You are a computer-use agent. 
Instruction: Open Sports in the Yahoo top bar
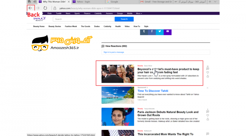(x=77, y=13)
